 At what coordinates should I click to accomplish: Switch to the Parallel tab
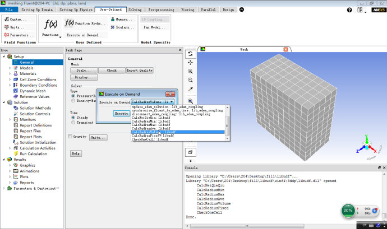pos(208,10)
